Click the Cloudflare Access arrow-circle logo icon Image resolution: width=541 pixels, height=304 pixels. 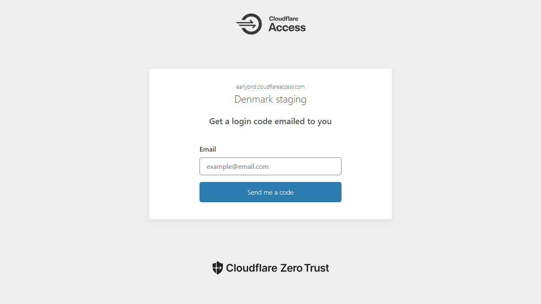(249, 24)
